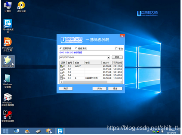Select the F: 1:4 partition row
The width and height of the screenshot is (182, 135).
(91, 75)
